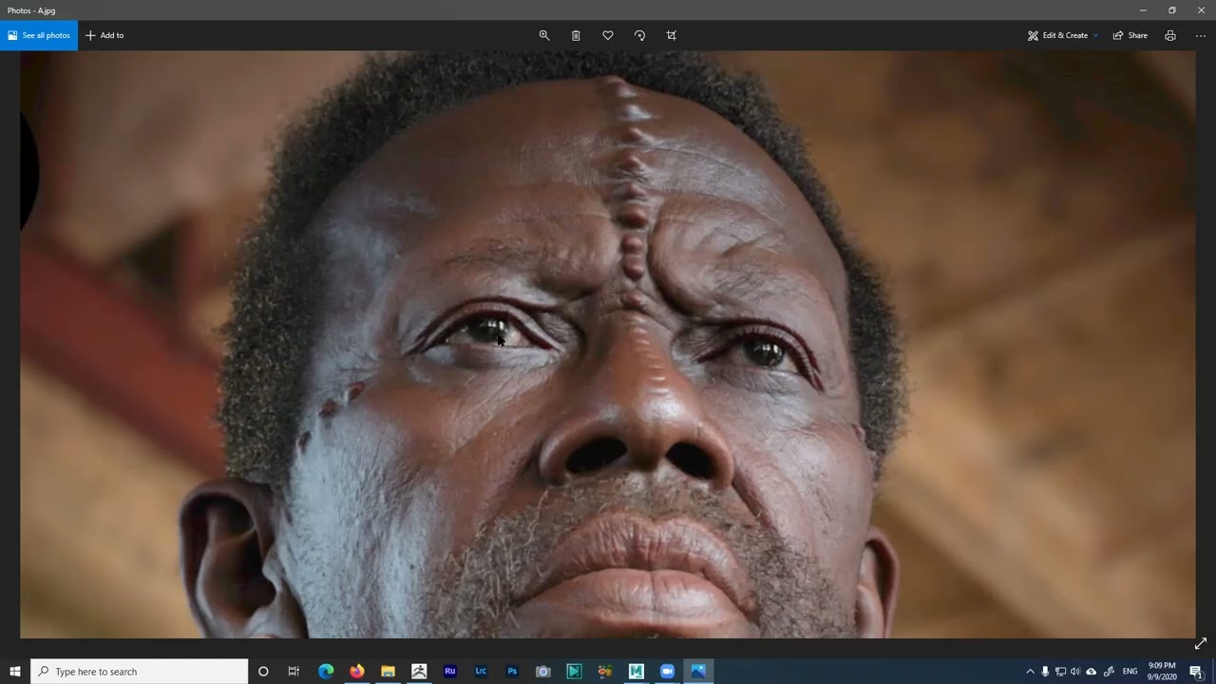The width and height of the screenshot is (1216, 684).
Task: Click the pen tray icon
Action: click(x=1109, y=672)
